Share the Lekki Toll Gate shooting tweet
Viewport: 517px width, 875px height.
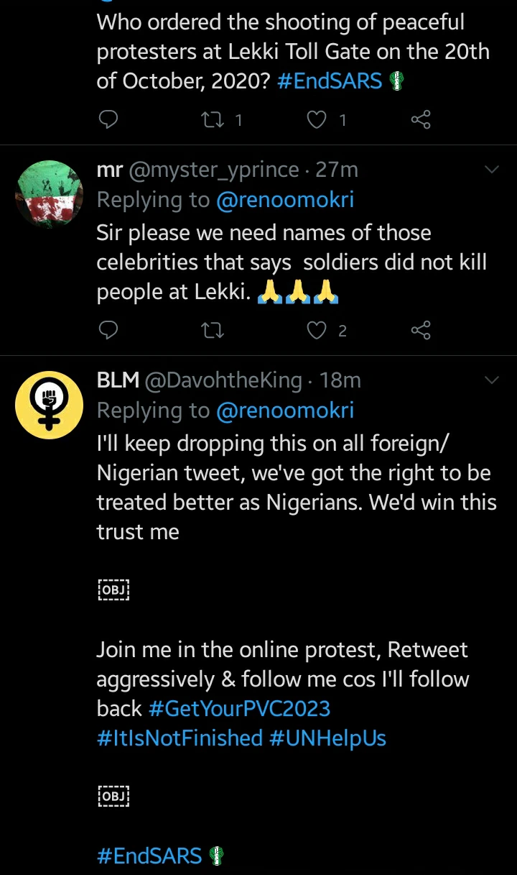pos(421,119)
